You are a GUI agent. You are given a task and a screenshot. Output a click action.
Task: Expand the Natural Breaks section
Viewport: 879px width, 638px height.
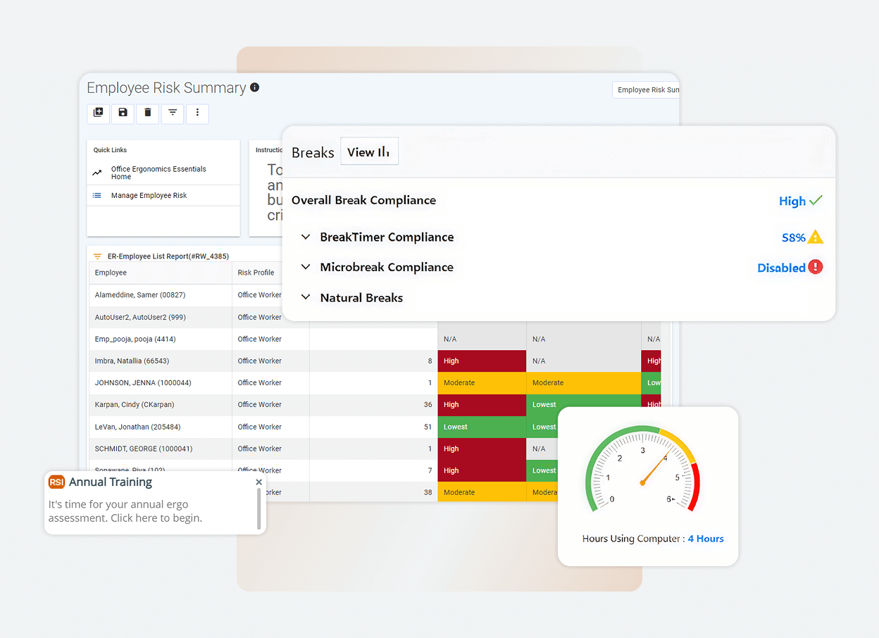click(306, 297)
